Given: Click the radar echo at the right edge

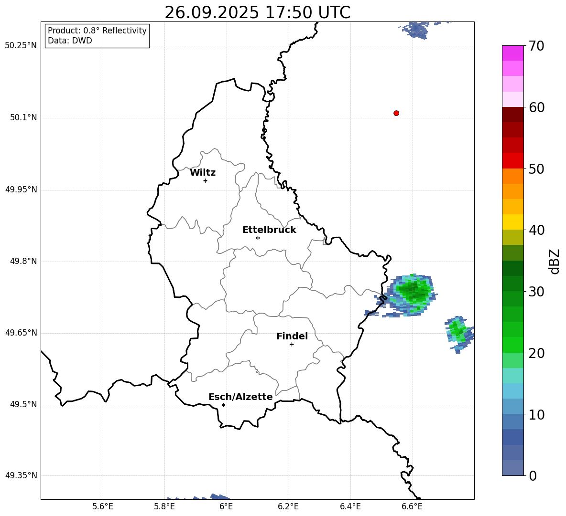Looking at the screenshot, I should pos(459,334).
